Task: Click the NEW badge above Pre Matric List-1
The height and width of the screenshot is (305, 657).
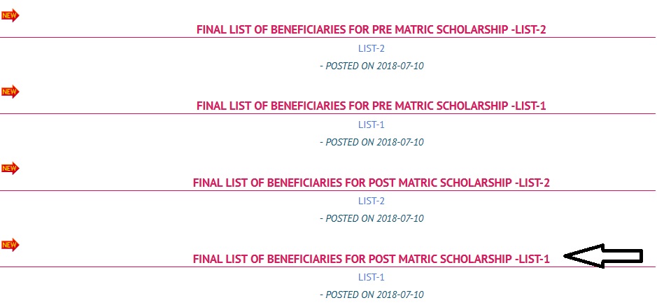Action: tap(10, 92)
